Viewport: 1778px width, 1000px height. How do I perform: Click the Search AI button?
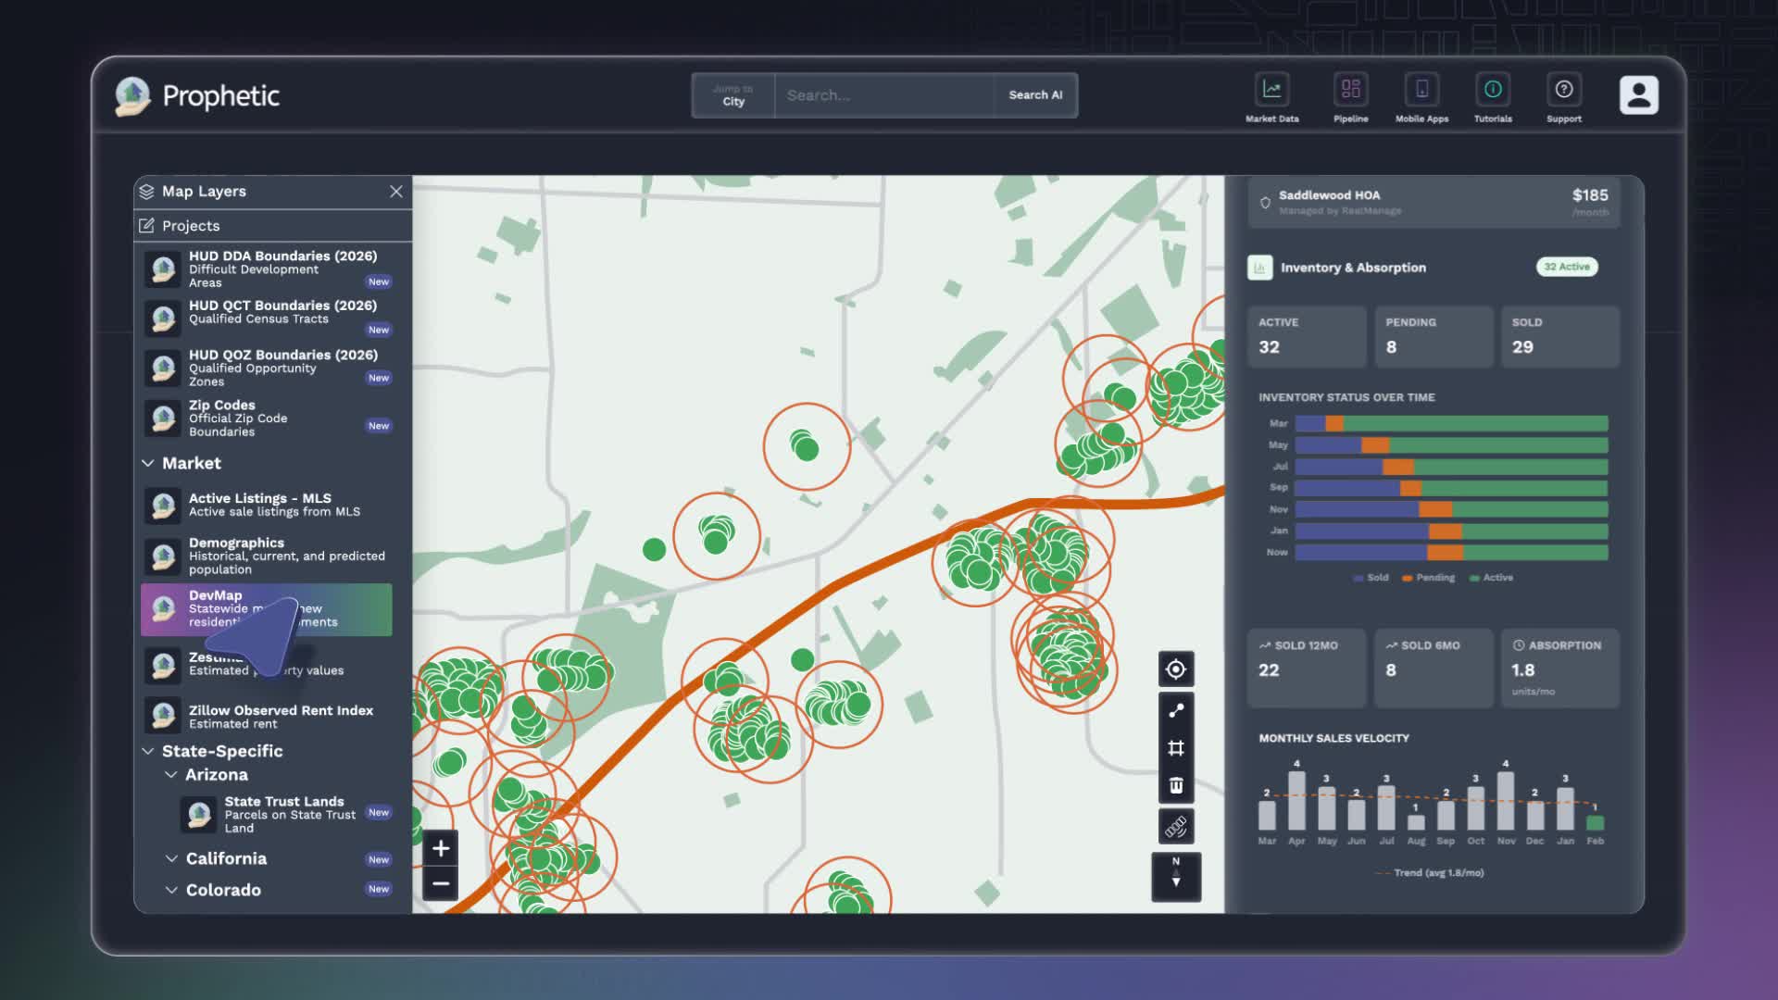(1034, 95)
